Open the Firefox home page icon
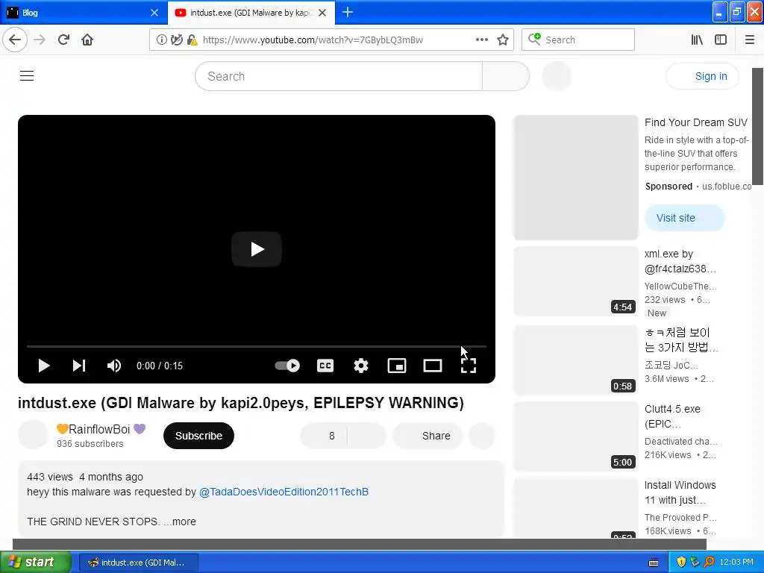This screenshot has width=764, height=573. 87,40
